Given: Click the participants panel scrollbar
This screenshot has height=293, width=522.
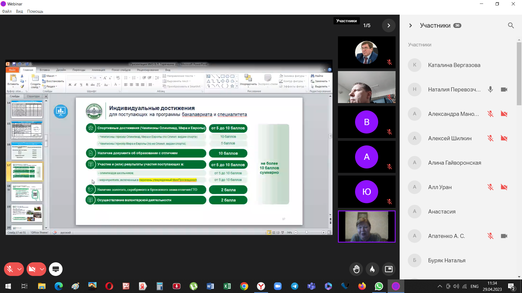Looking at the screenshot, I should coord(519,74).
